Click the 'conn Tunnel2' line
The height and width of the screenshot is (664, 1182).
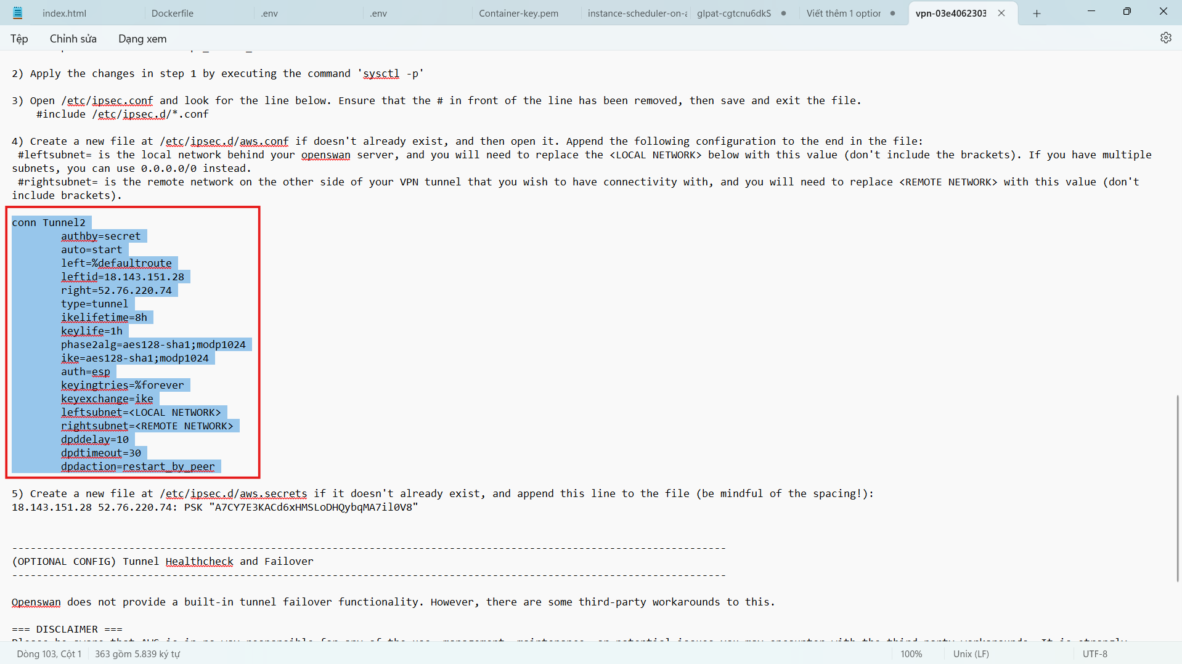pos(49,222)
